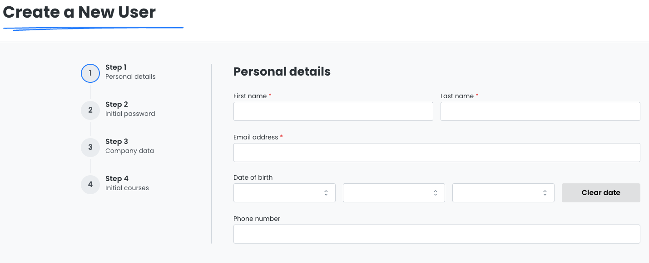This screenshot has height=263, width=649.
Task: Click the First name field label
Action: coord(250,96)
